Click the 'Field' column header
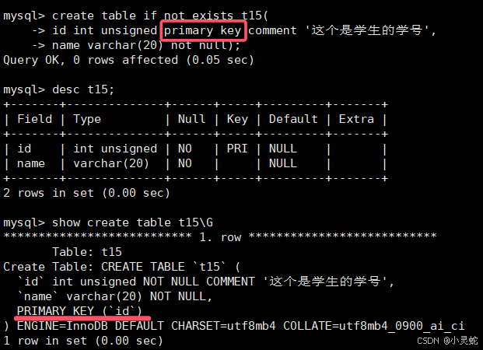Image resolution: width=483 pixels, height=350 pixels. [x=34, y=119]
